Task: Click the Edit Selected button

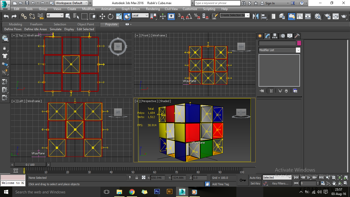Action: tap(85, 29)
